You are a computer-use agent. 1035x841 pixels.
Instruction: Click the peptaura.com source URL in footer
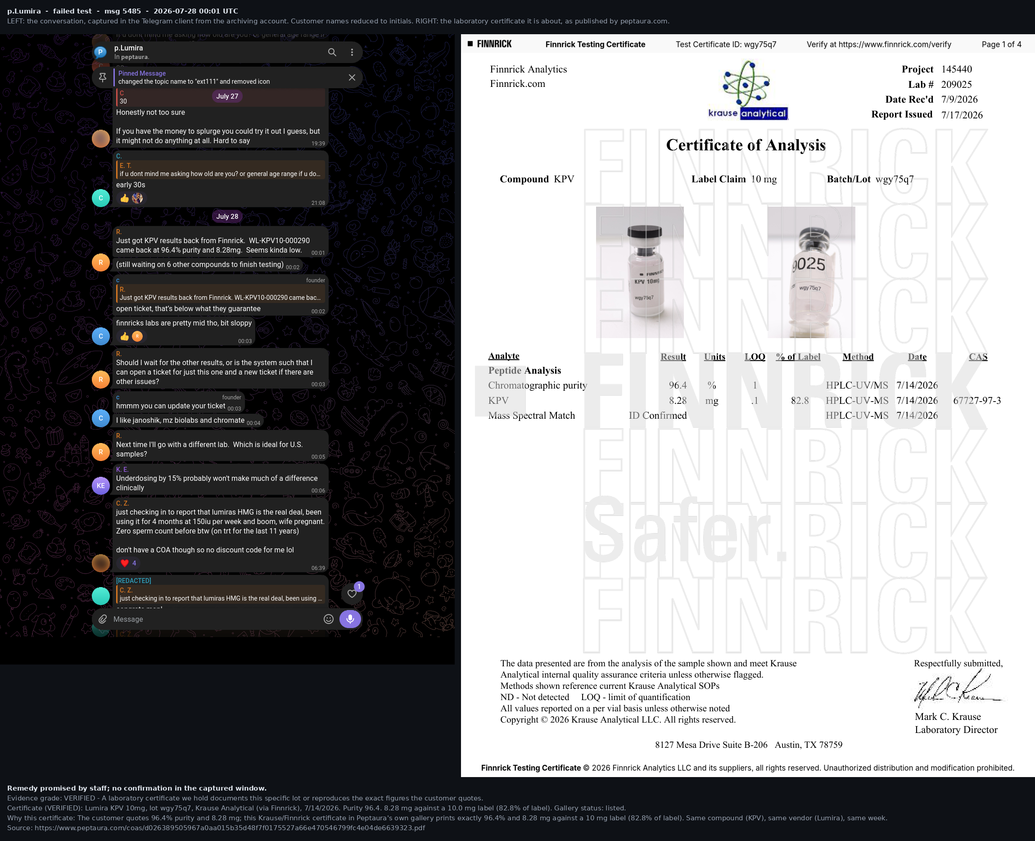[x=230, y=827]
